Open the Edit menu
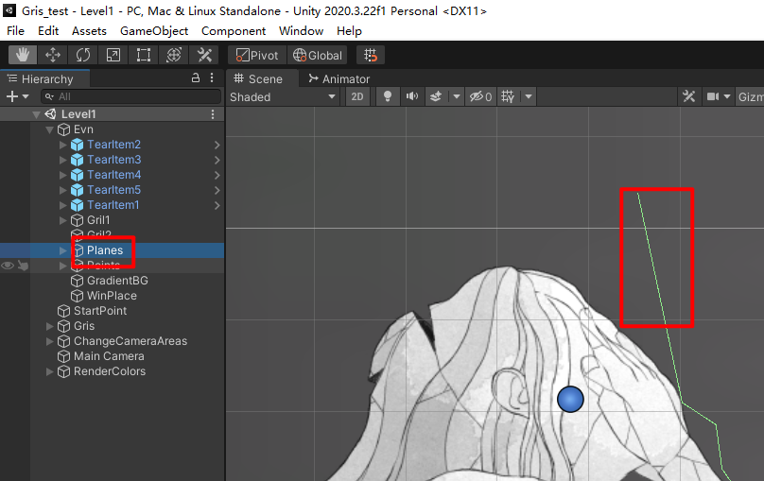This screenshot has height=481, width=764. (x=48, y=30)
